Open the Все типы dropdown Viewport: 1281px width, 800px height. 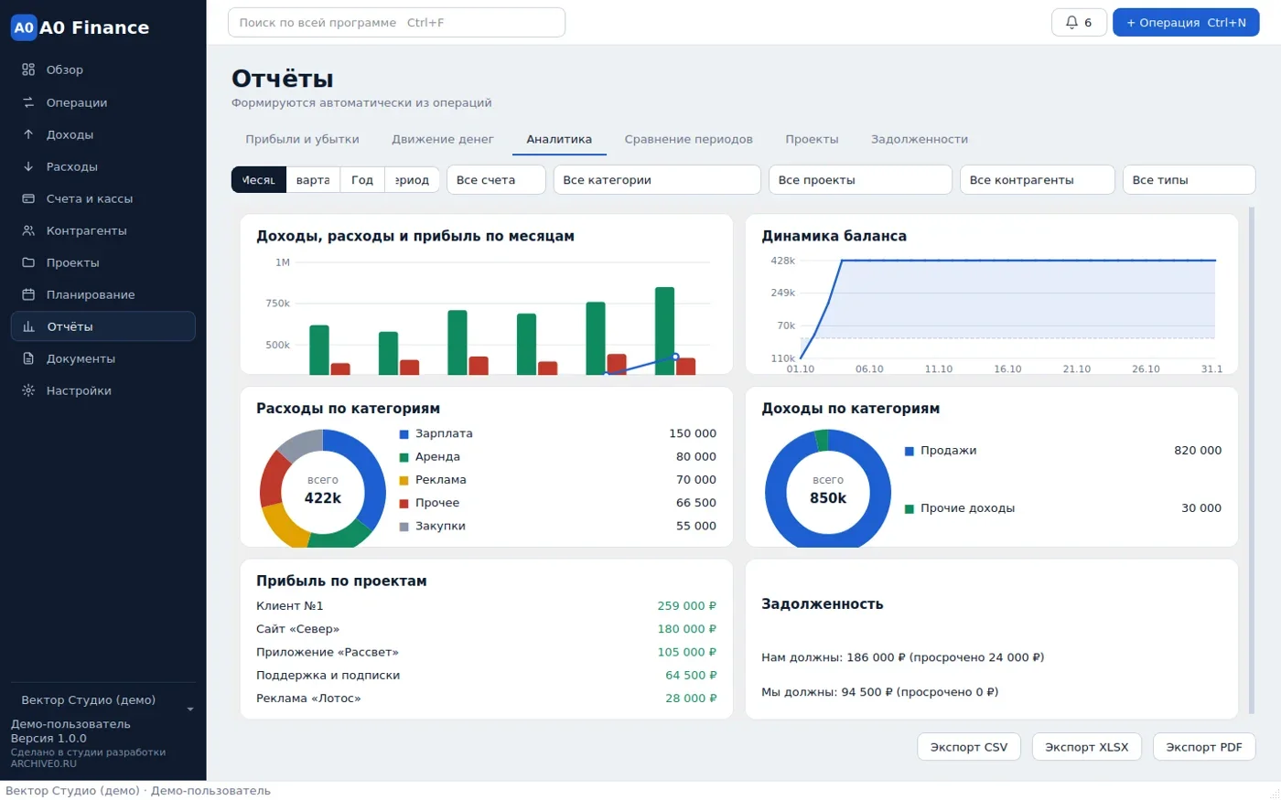1189,180
